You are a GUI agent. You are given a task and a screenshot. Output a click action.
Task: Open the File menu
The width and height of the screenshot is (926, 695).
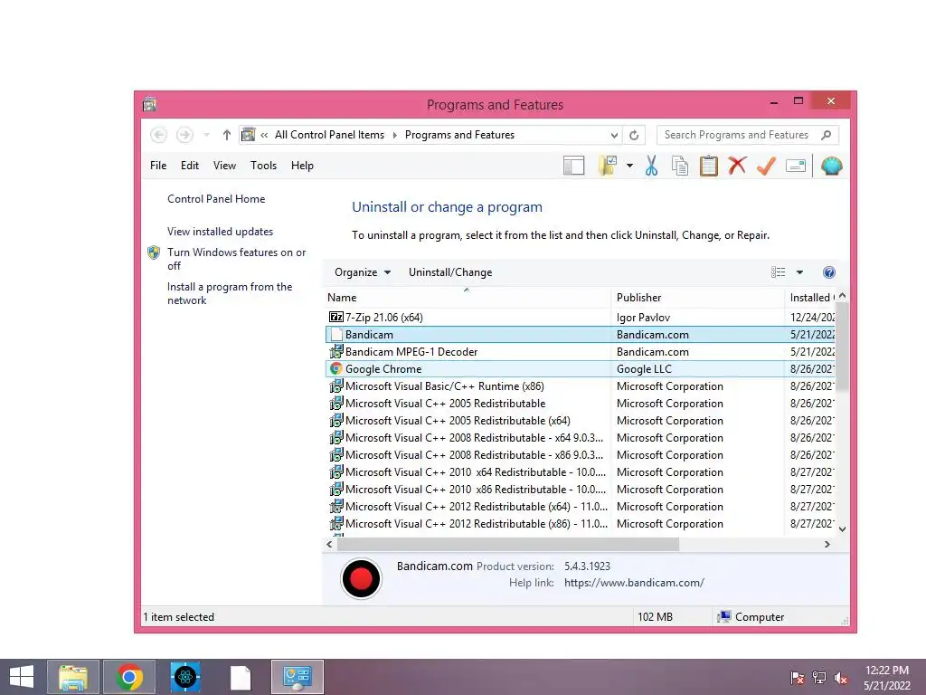coord(158,166)
